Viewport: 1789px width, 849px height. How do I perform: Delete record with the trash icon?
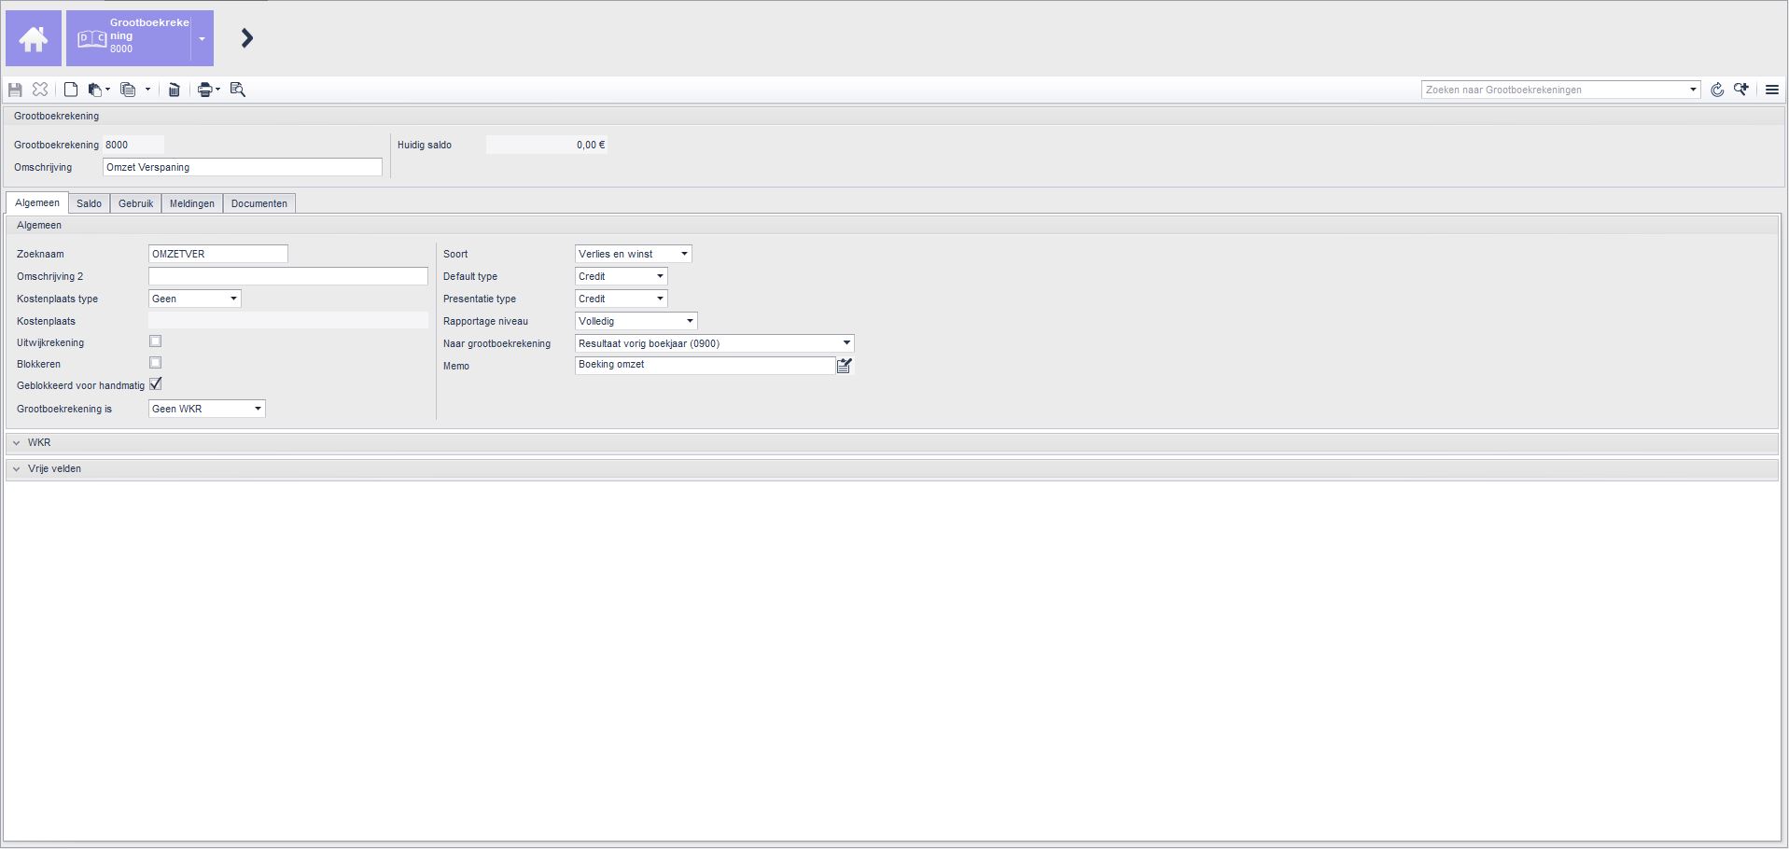pyautogui.click(x=174, y=90)
